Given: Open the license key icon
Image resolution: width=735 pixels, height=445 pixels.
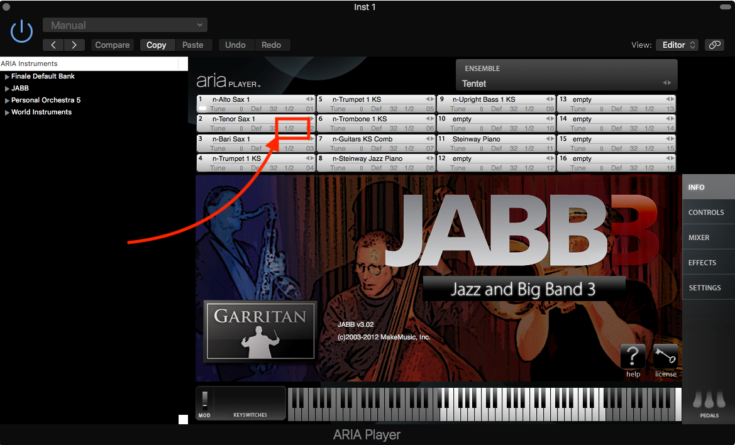Looking at the screenshot, I should point(665,356).
